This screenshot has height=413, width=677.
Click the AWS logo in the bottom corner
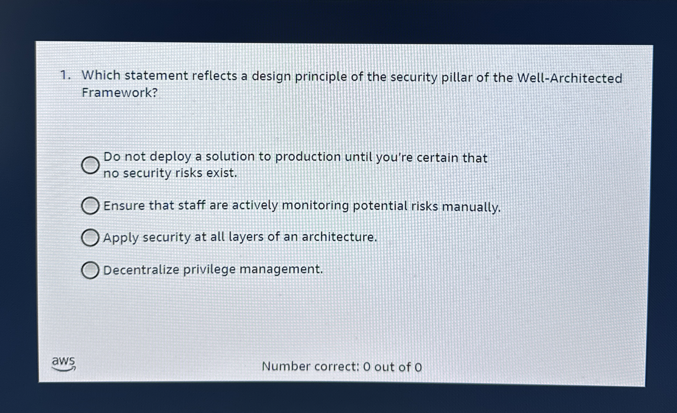64,362
